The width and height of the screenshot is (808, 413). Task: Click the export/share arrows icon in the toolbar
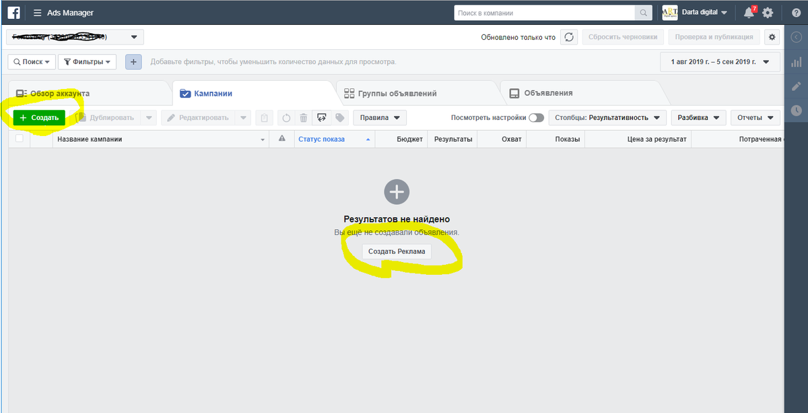[x=322, y=117]
